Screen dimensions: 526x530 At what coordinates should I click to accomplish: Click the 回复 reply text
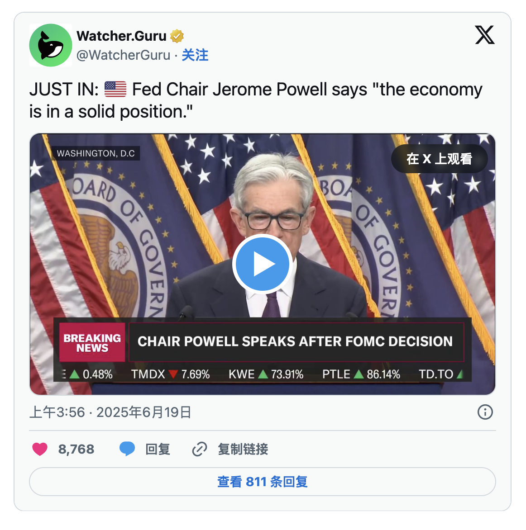click(158, 449)
